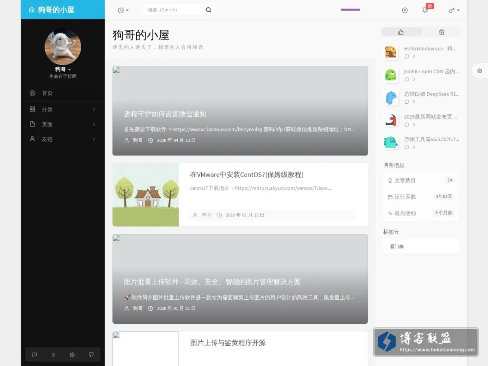The width and height of the screenshot is (488, 366).
Task: Click date 2026 年 04 月 23 日
Action: click(176, 140)
